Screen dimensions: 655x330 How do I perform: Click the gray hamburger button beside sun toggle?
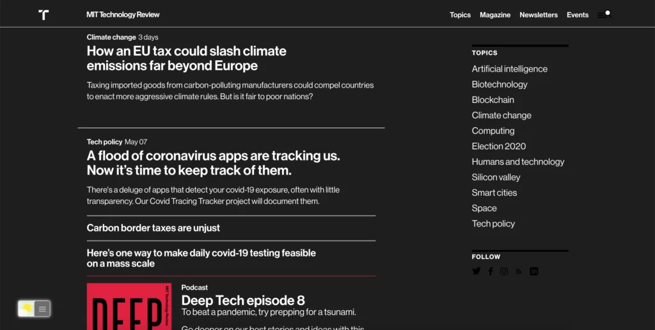coord(42,309)
